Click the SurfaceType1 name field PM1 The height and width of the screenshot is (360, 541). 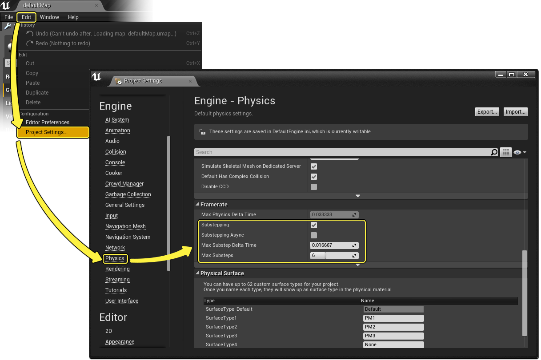(x=393, y=318)
